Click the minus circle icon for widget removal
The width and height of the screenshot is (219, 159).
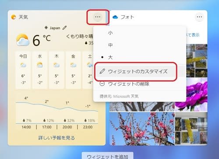click(x=102, y=84)
